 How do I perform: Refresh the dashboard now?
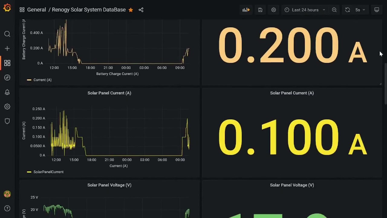click(347, 10)
